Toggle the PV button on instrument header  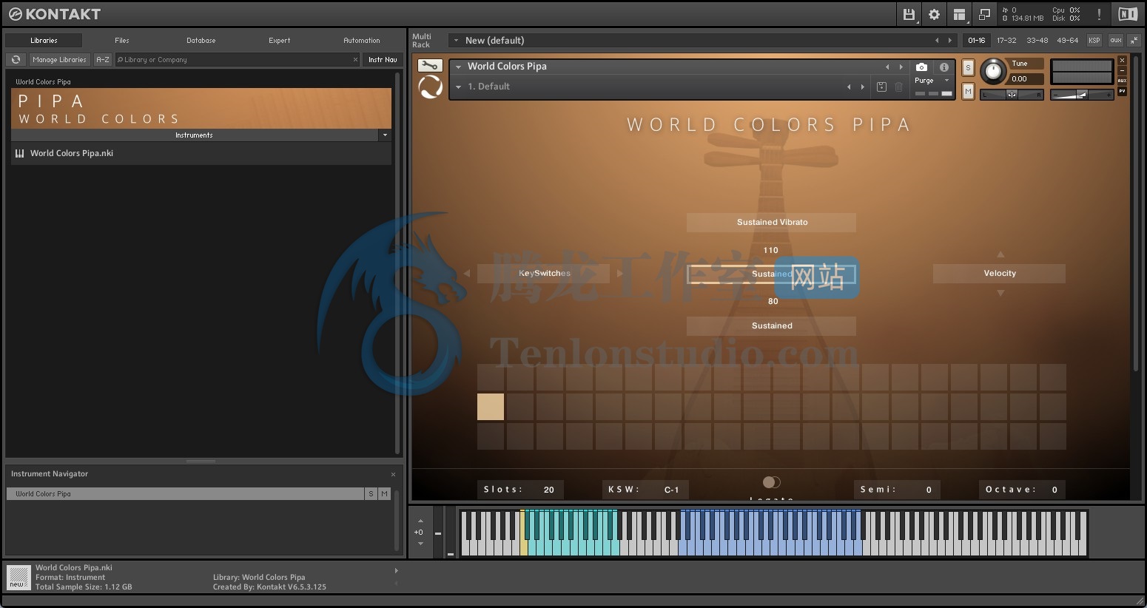tap(1122, 91)
